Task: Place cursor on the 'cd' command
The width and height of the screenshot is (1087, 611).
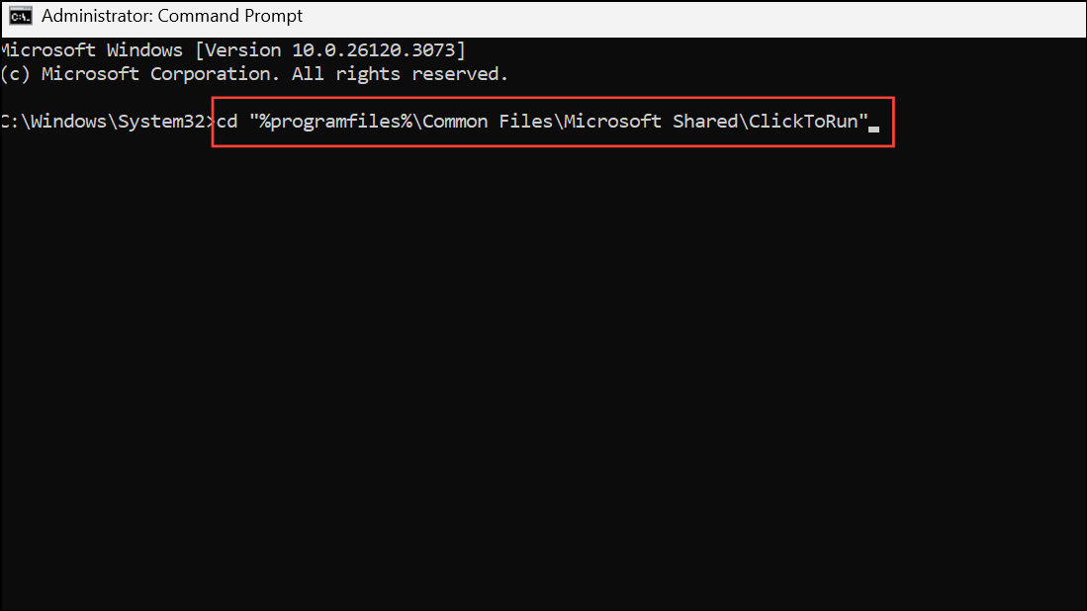Action: [x=227, y=122]
